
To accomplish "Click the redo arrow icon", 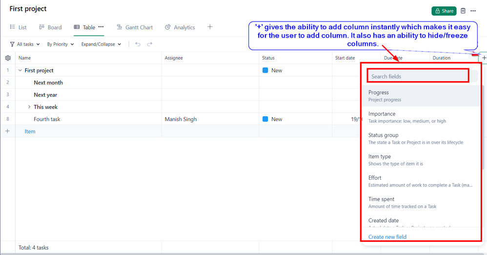I will coord(150,44).
